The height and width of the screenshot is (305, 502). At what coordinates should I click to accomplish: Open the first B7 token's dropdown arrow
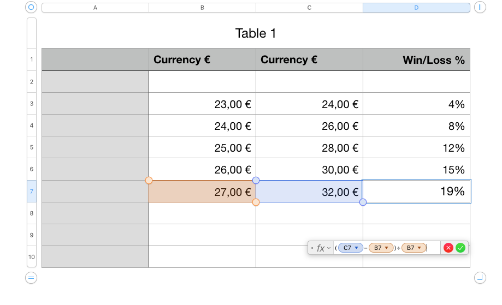387,248
